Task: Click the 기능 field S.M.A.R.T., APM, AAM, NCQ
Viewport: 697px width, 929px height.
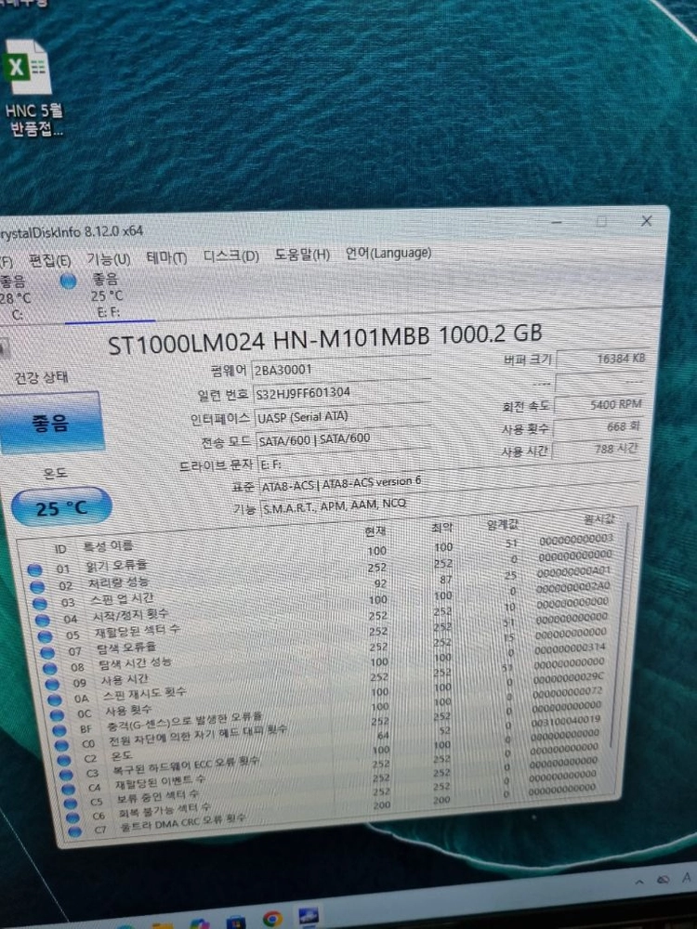Action: pyautogui.click(x=449, y=503)
